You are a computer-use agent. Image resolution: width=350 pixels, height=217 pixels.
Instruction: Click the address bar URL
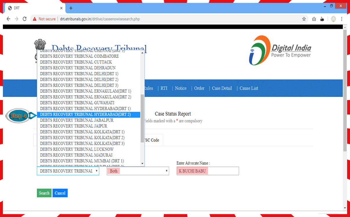(100, 19)
